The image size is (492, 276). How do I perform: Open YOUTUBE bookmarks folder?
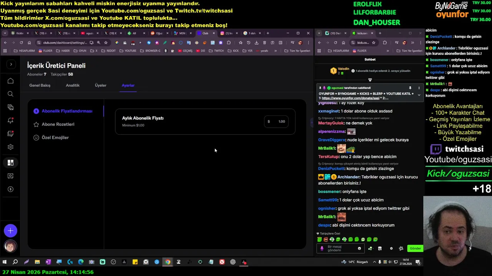click(x=128, y=51)
